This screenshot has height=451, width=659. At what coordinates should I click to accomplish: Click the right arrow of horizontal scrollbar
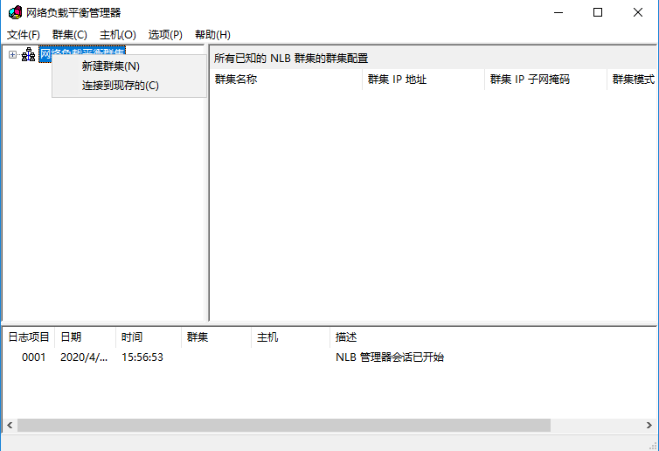(649, 426)
